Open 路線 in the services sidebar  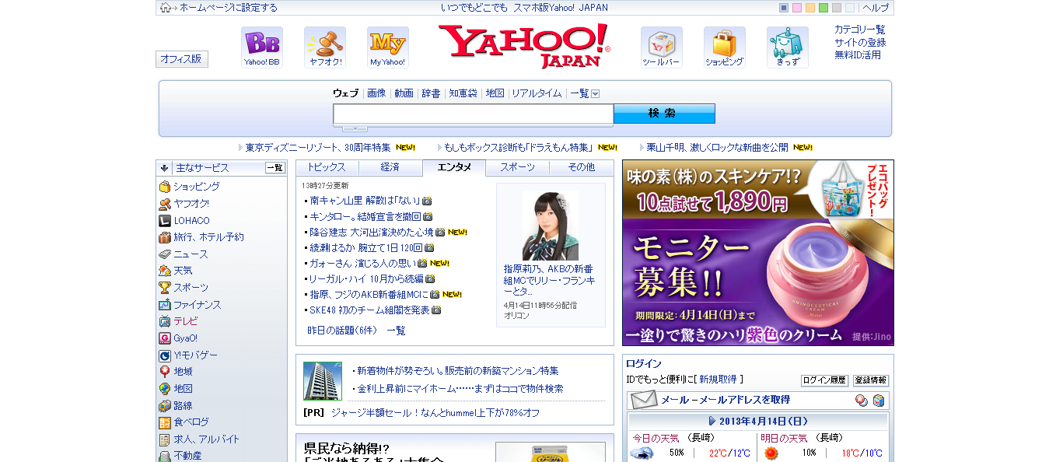[183, 406]
